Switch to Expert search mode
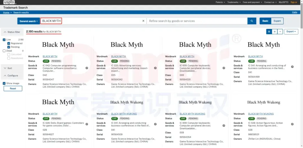Screen dimensions: 303x148 click(x=277, y=21)
